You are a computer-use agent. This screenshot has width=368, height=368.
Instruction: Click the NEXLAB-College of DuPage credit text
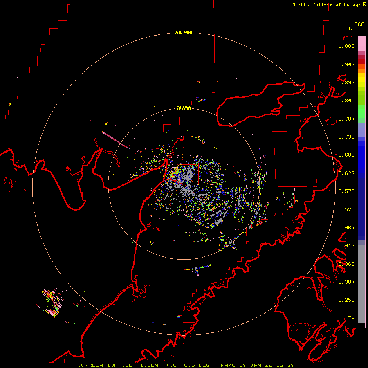coord(326,4)
